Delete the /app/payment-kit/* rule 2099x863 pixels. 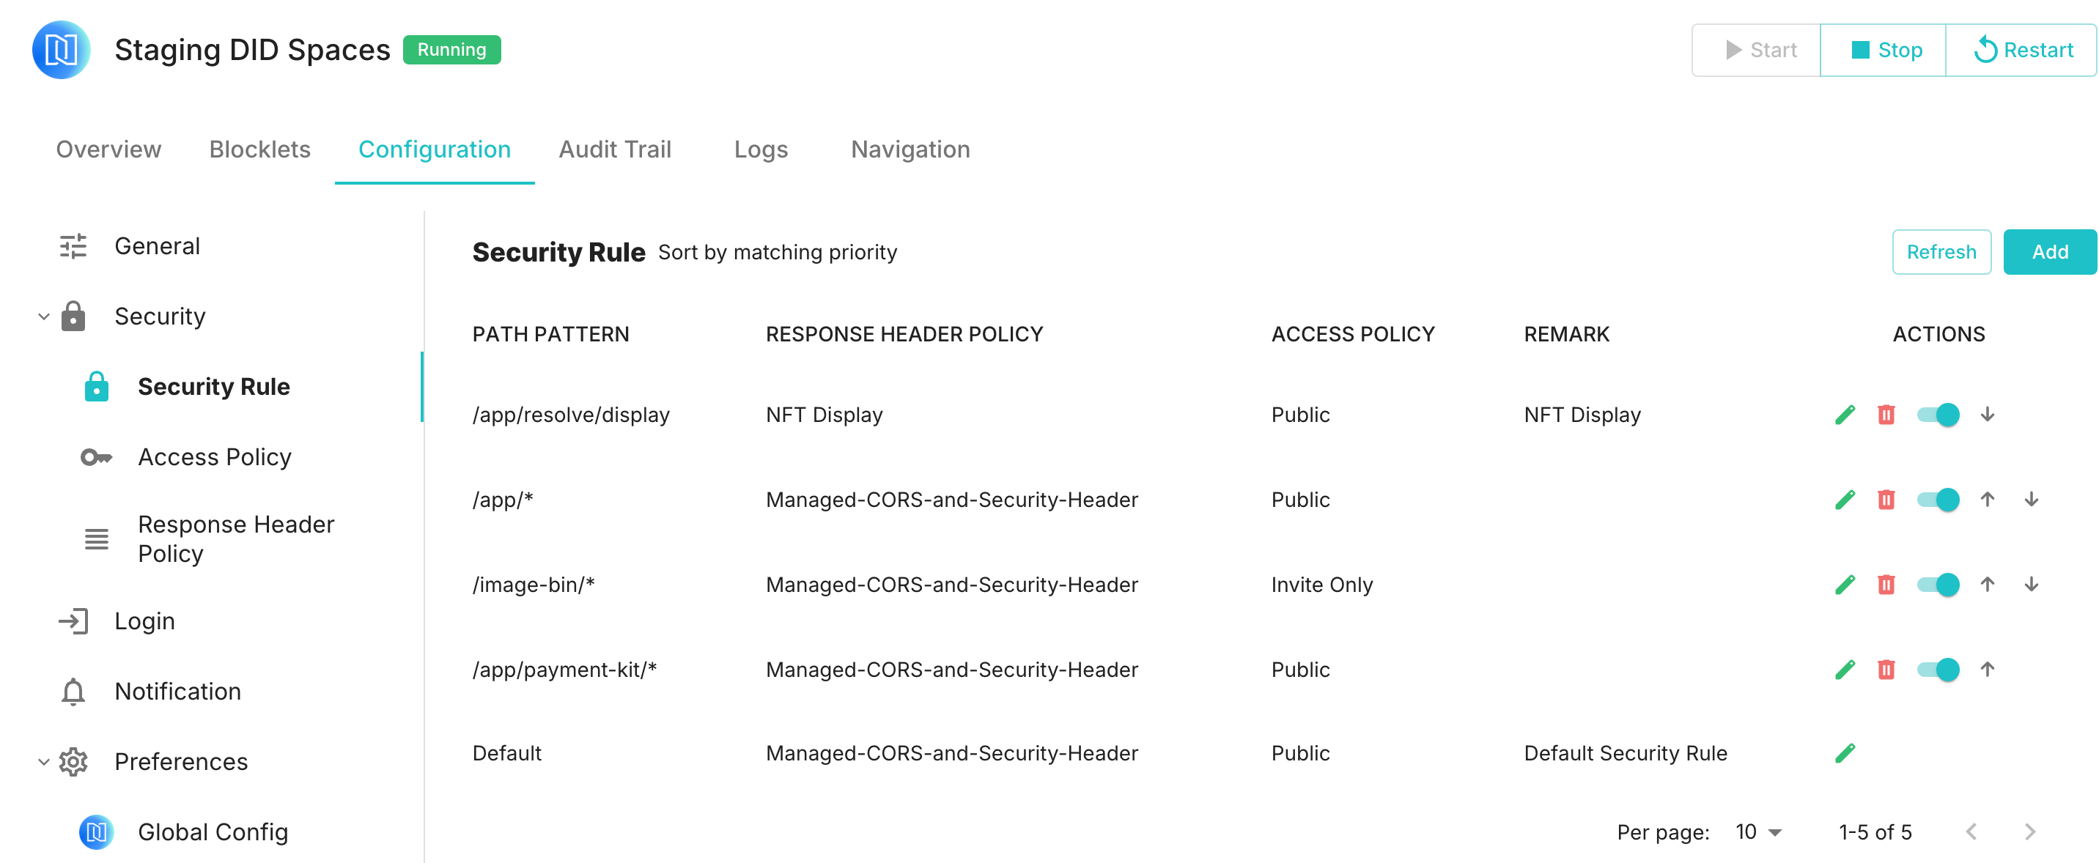[x=1886, y=670]
